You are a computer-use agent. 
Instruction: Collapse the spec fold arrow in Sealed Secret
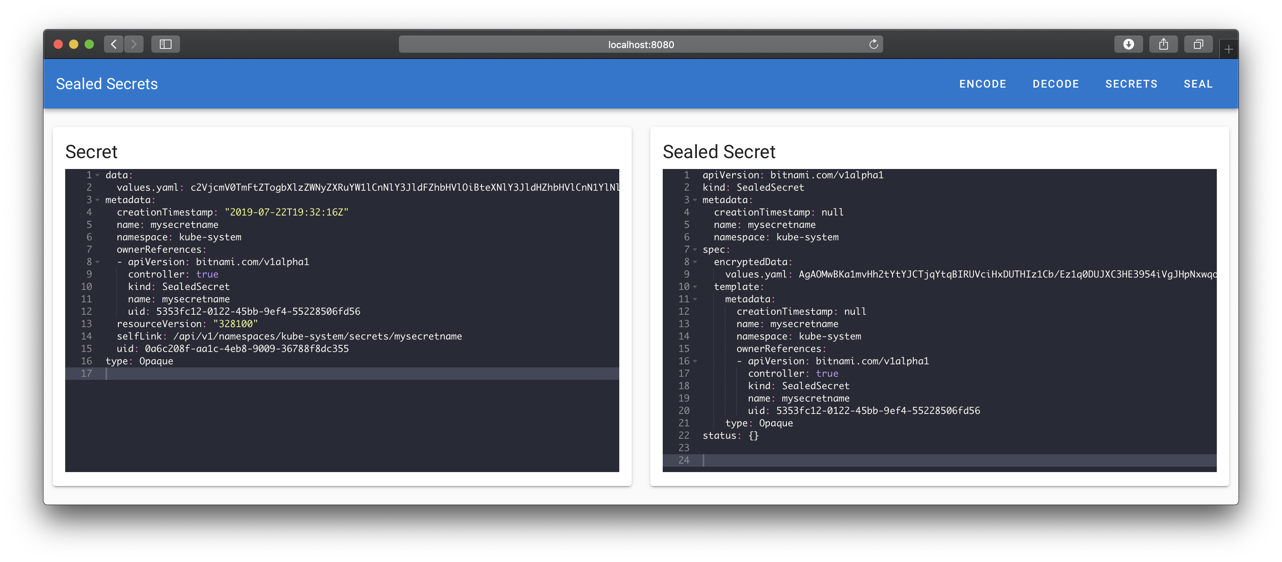pyautogui.click(x=695, y=250)
